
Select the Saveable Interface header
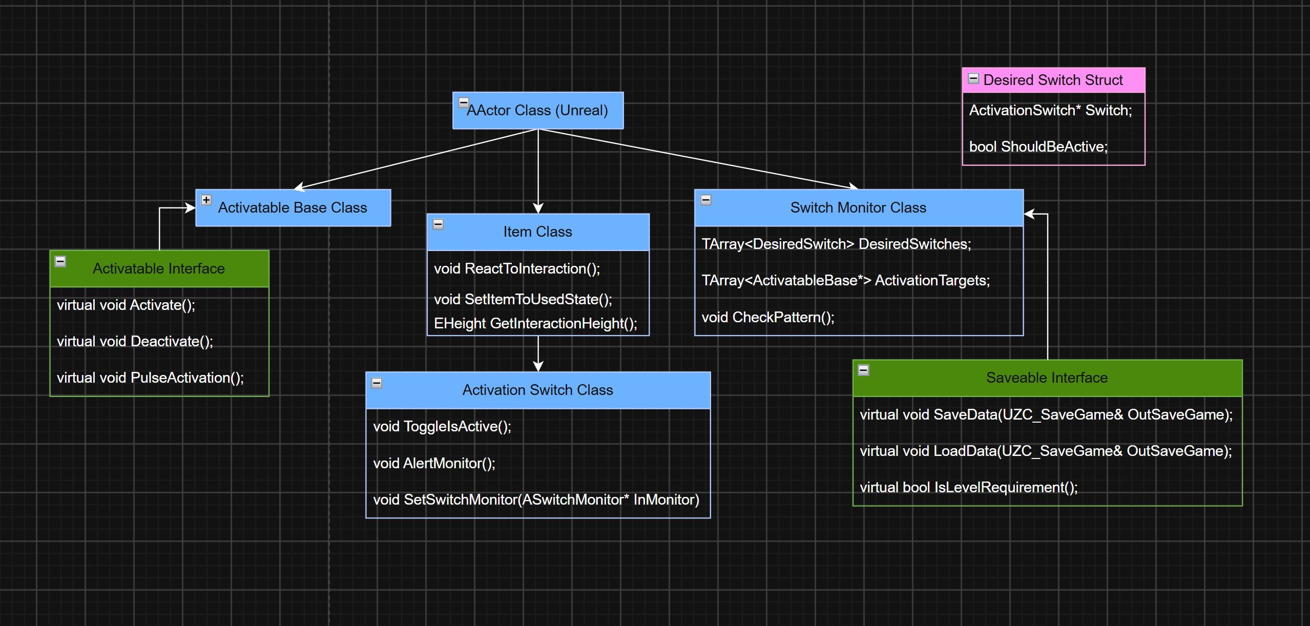(1047, 378)
